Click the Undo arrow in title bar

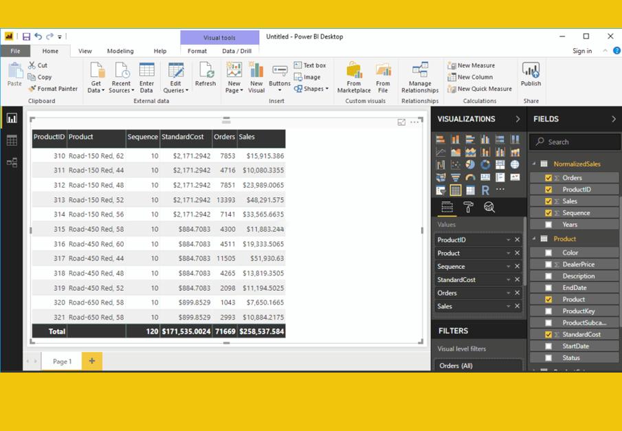click(x=38, y=36)
